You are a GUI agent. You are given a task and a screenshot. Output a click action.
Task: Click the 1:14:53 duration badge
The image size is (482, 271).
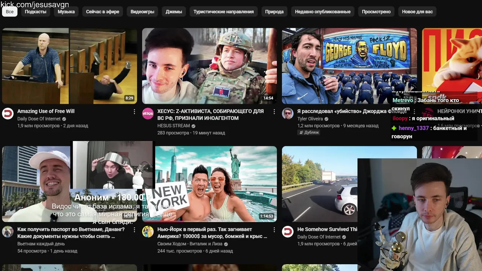(x=267, y=216)
